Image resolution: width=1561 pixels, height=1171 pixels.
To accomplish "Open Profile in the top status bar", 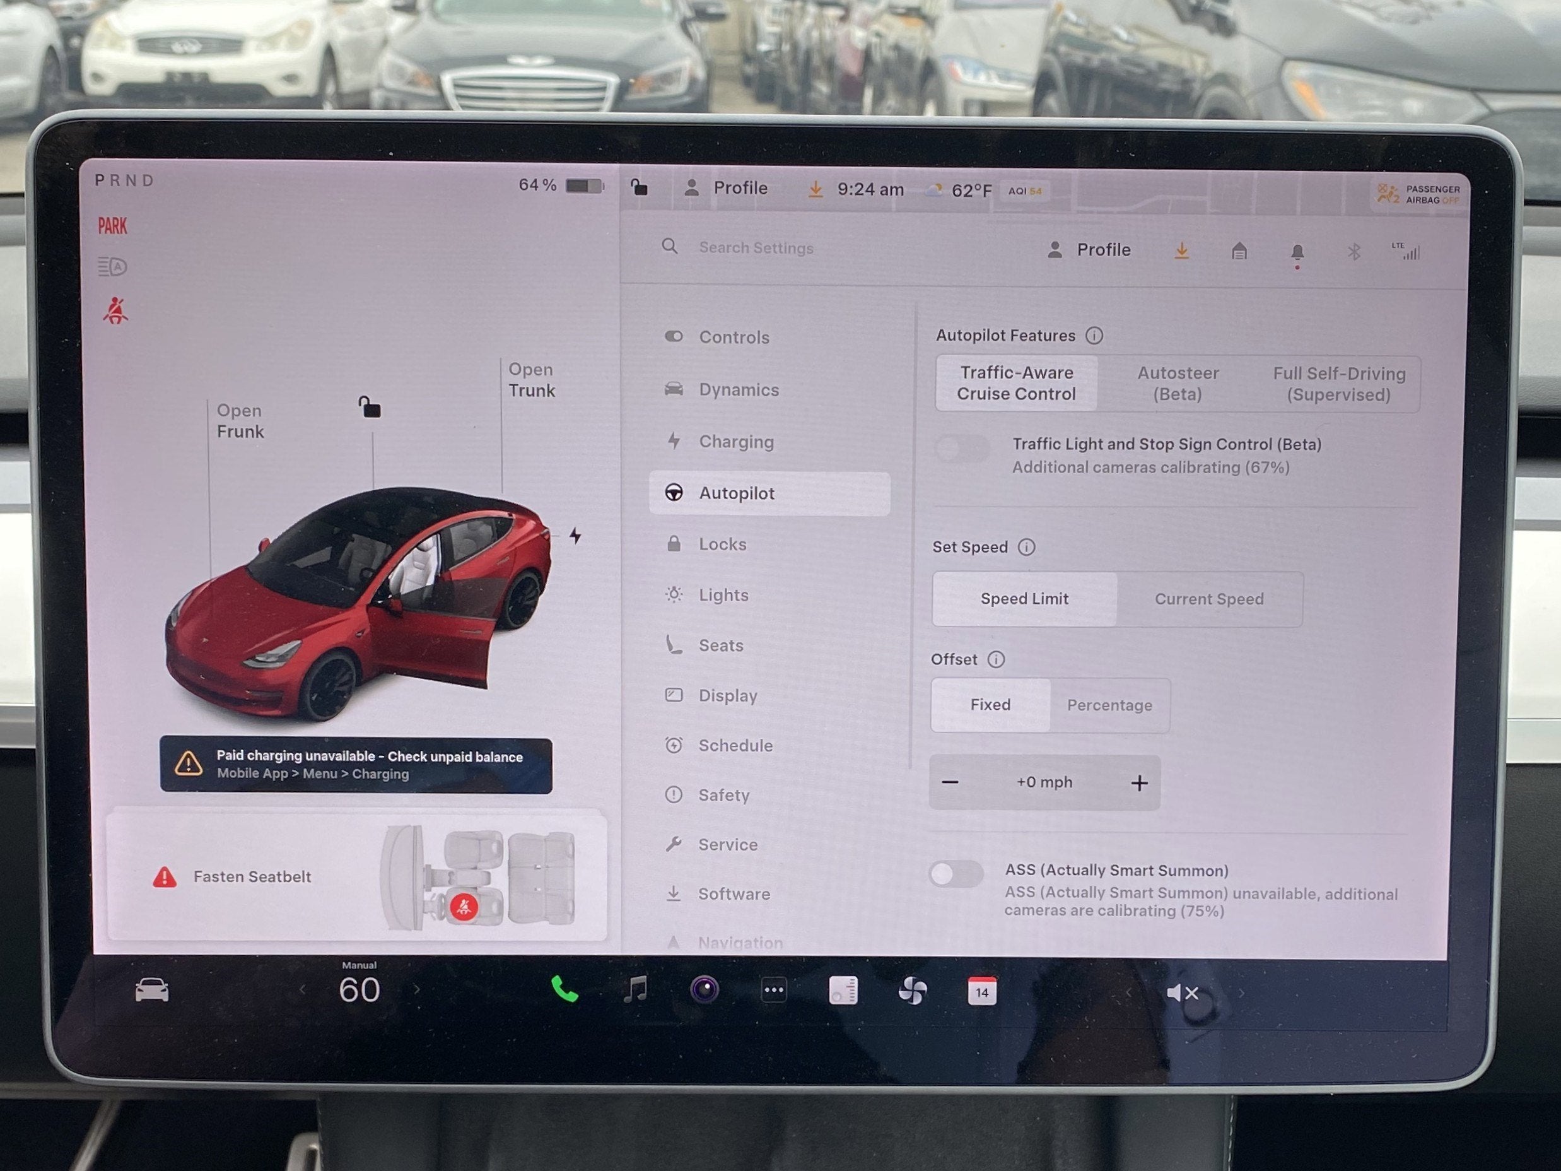I will [x=725, y=188].
